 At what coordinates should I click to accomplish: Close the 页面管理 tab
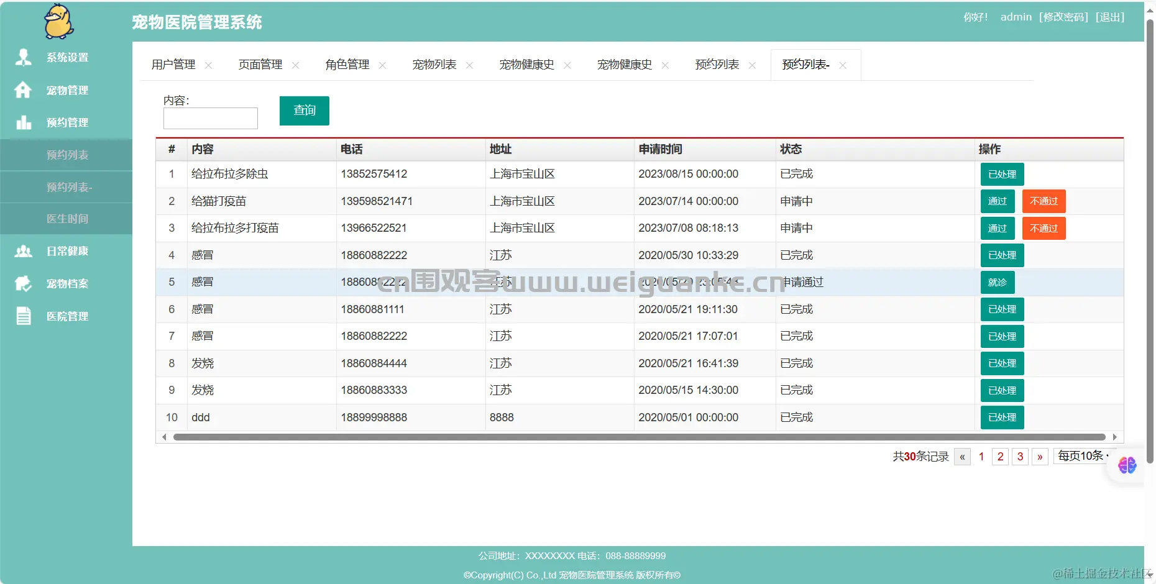(295, 65)
